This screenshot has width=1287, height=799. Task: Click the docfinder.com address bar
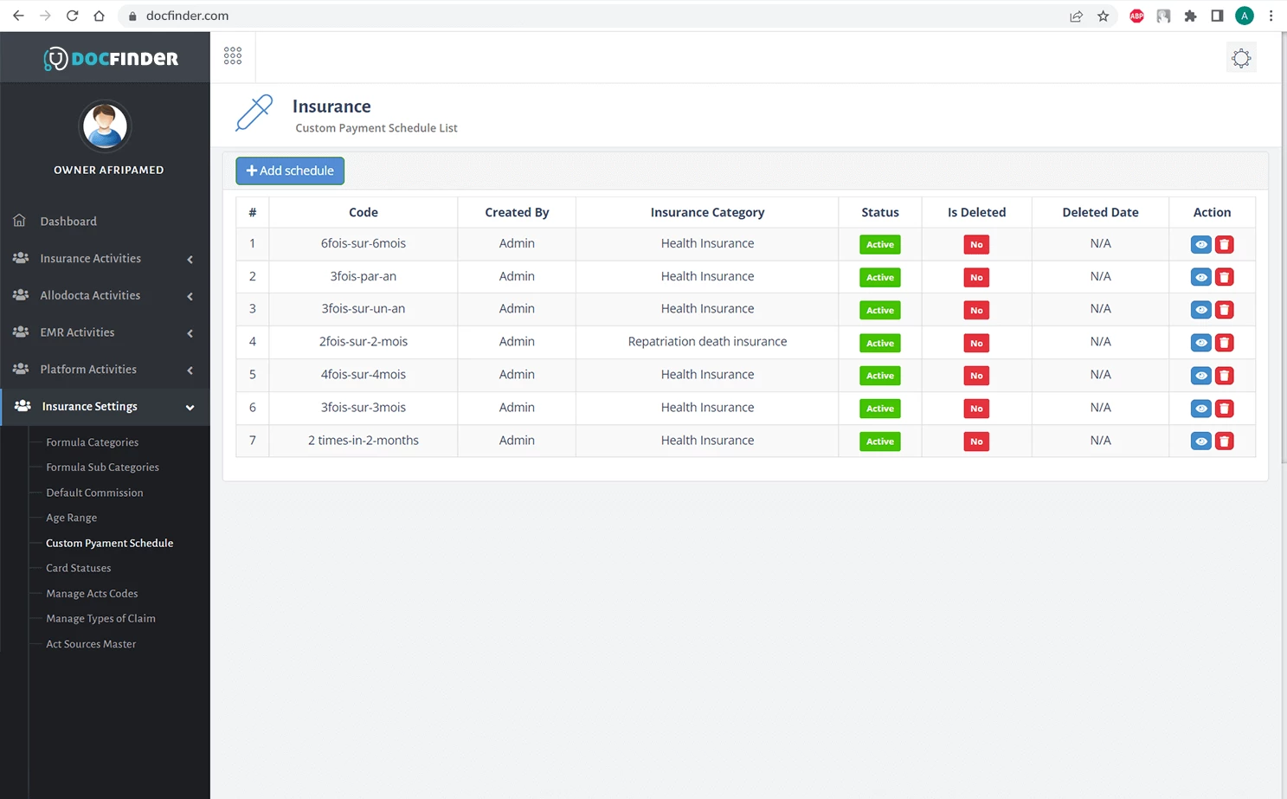[x=185, y=15]
